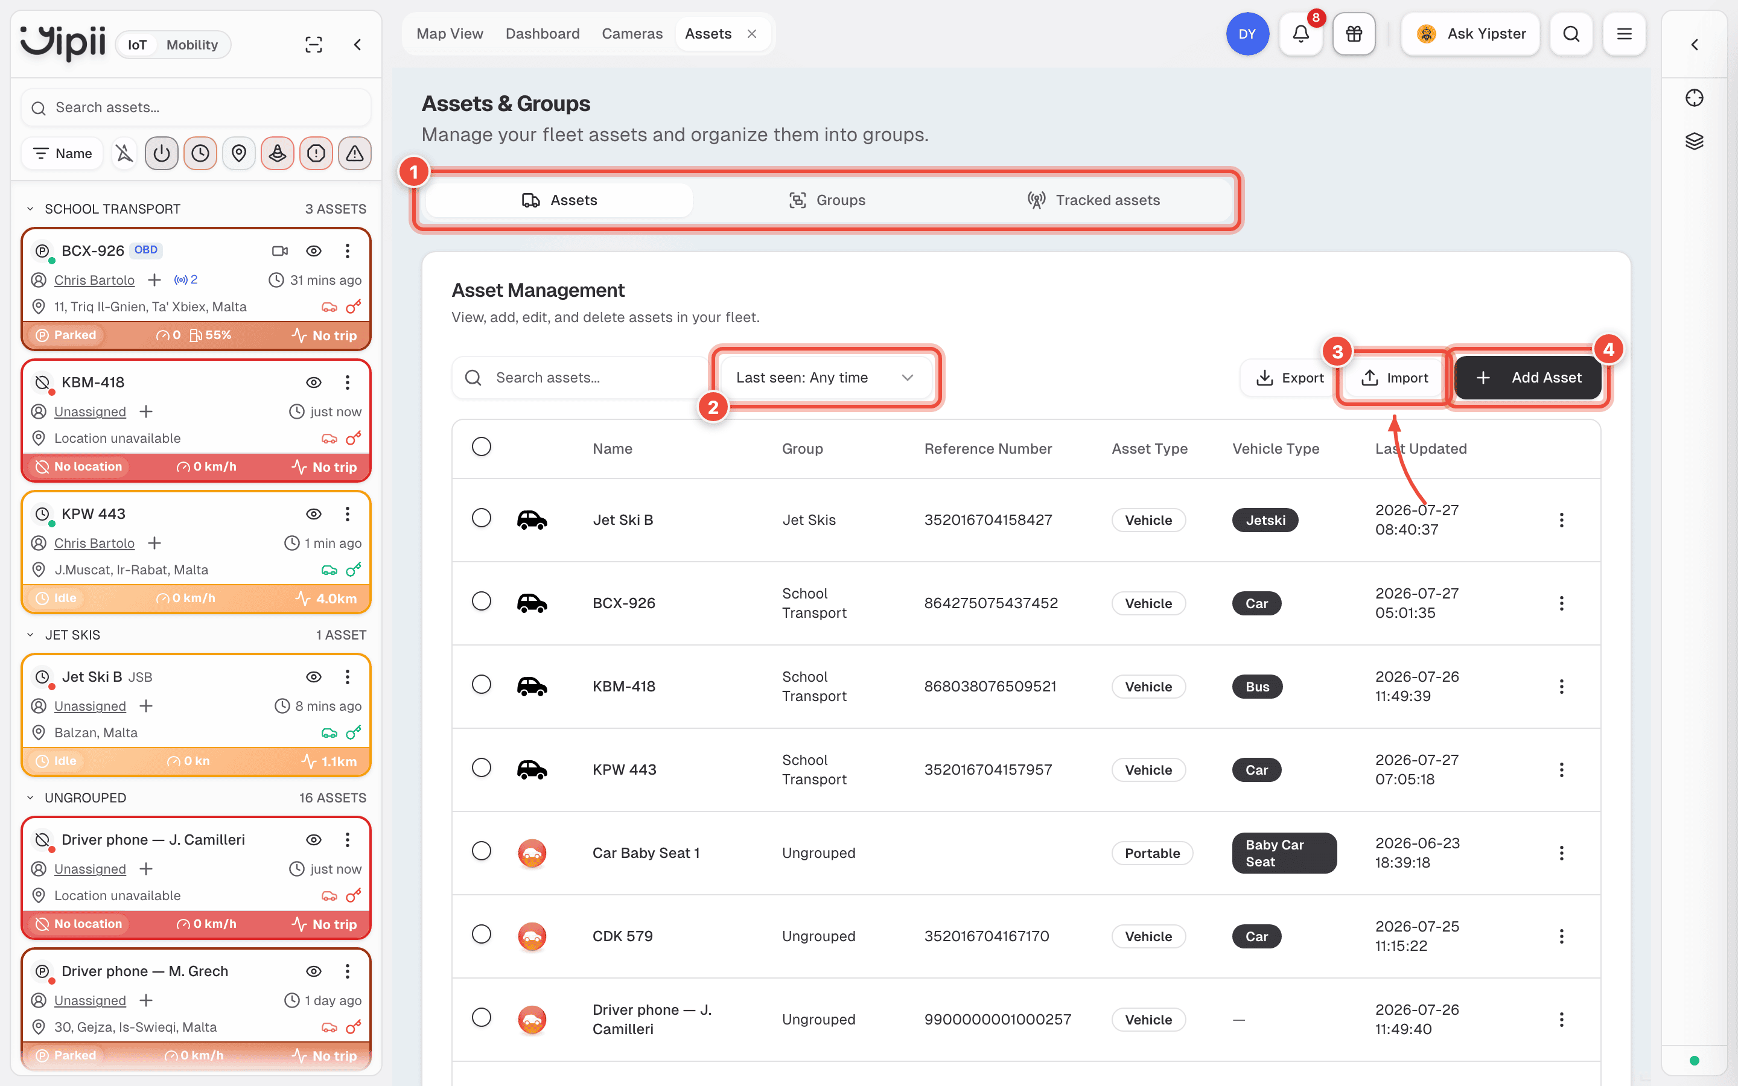
Task: Switch to the Map View tab
Action: point(450,34)
